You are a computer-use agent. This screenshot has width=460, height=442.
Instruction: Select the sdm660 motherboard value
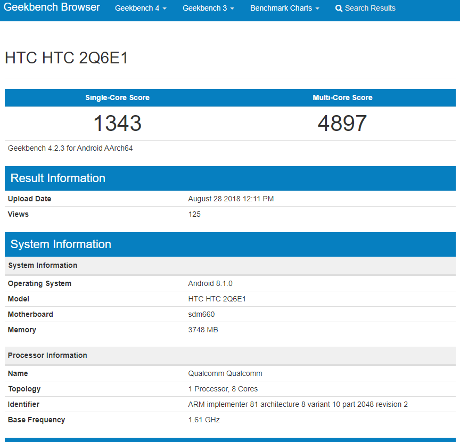point(201,314)
